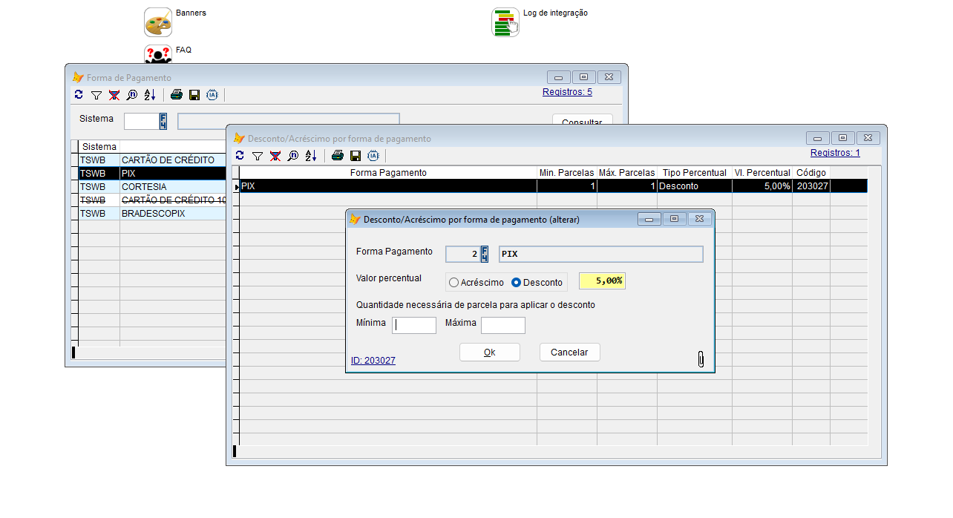Click the Sistema column header
The width and height of the screenshot is (953, 518).
coord(99,147)
